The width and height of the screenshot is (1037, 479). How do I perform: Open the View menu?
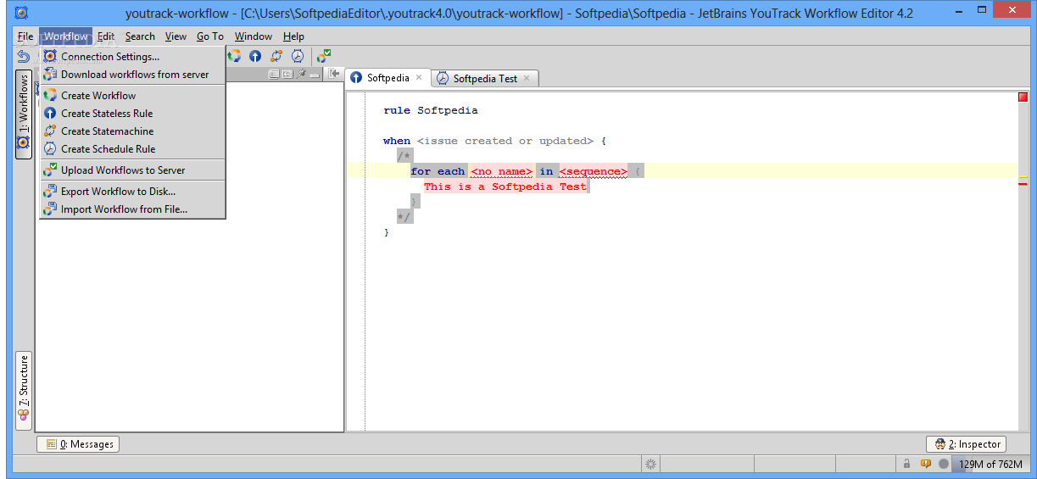click(x=176, y=36)
